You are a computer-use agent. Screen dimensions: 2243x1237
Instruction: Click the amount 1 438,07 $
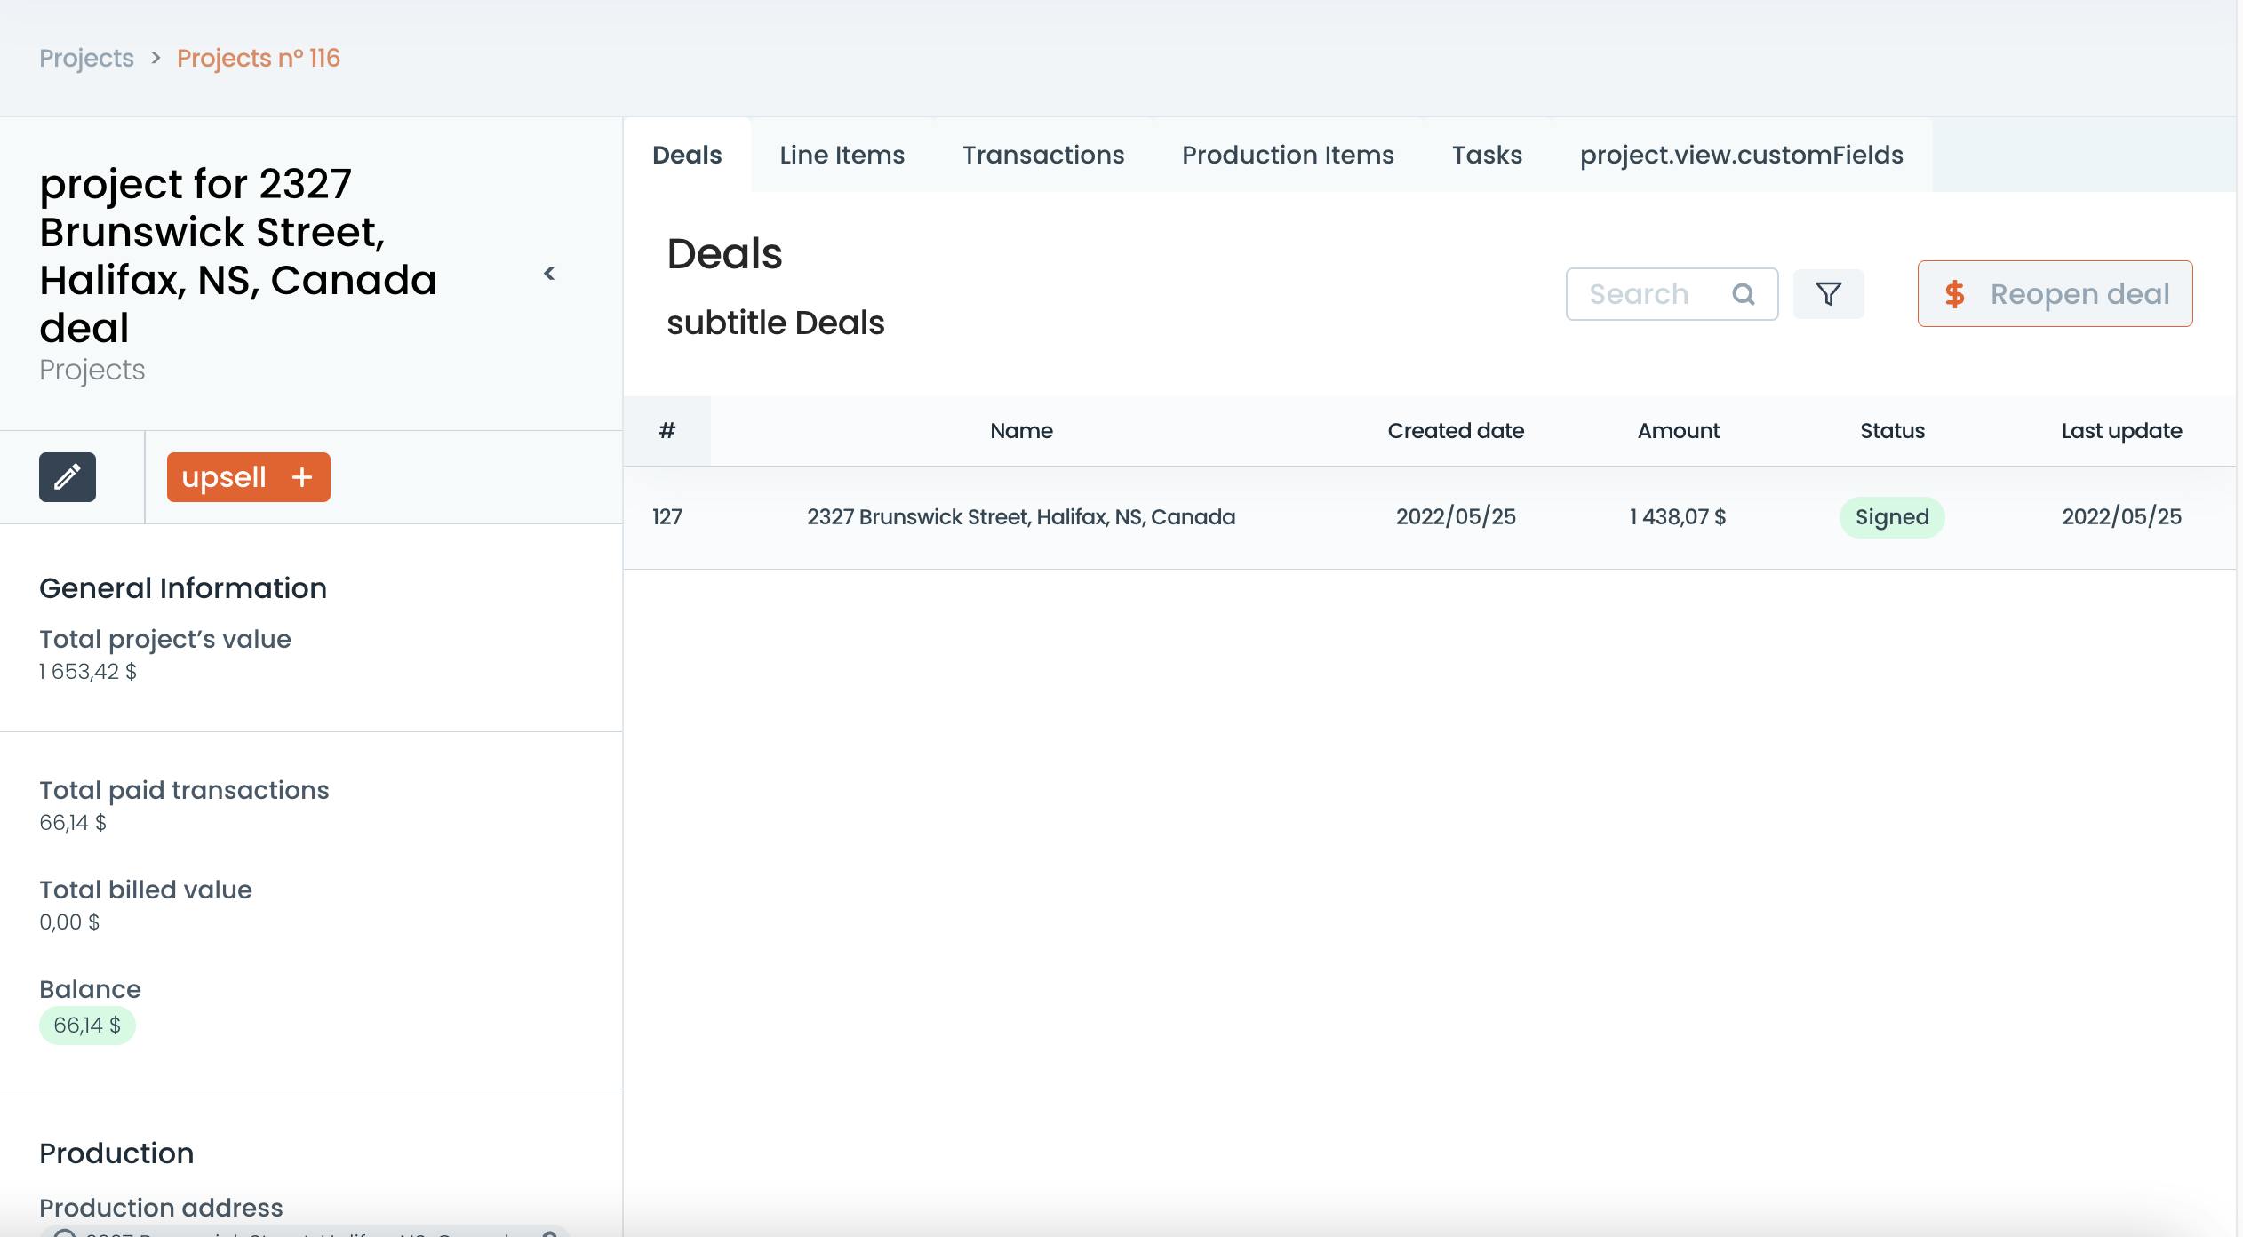pyautogui.click(x=1678, y=517)
